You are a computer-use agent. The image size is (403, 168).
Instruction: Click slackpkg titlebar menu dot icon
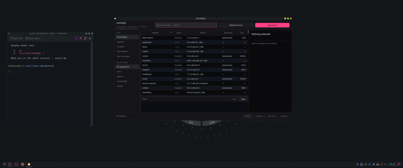click(115, 18)
